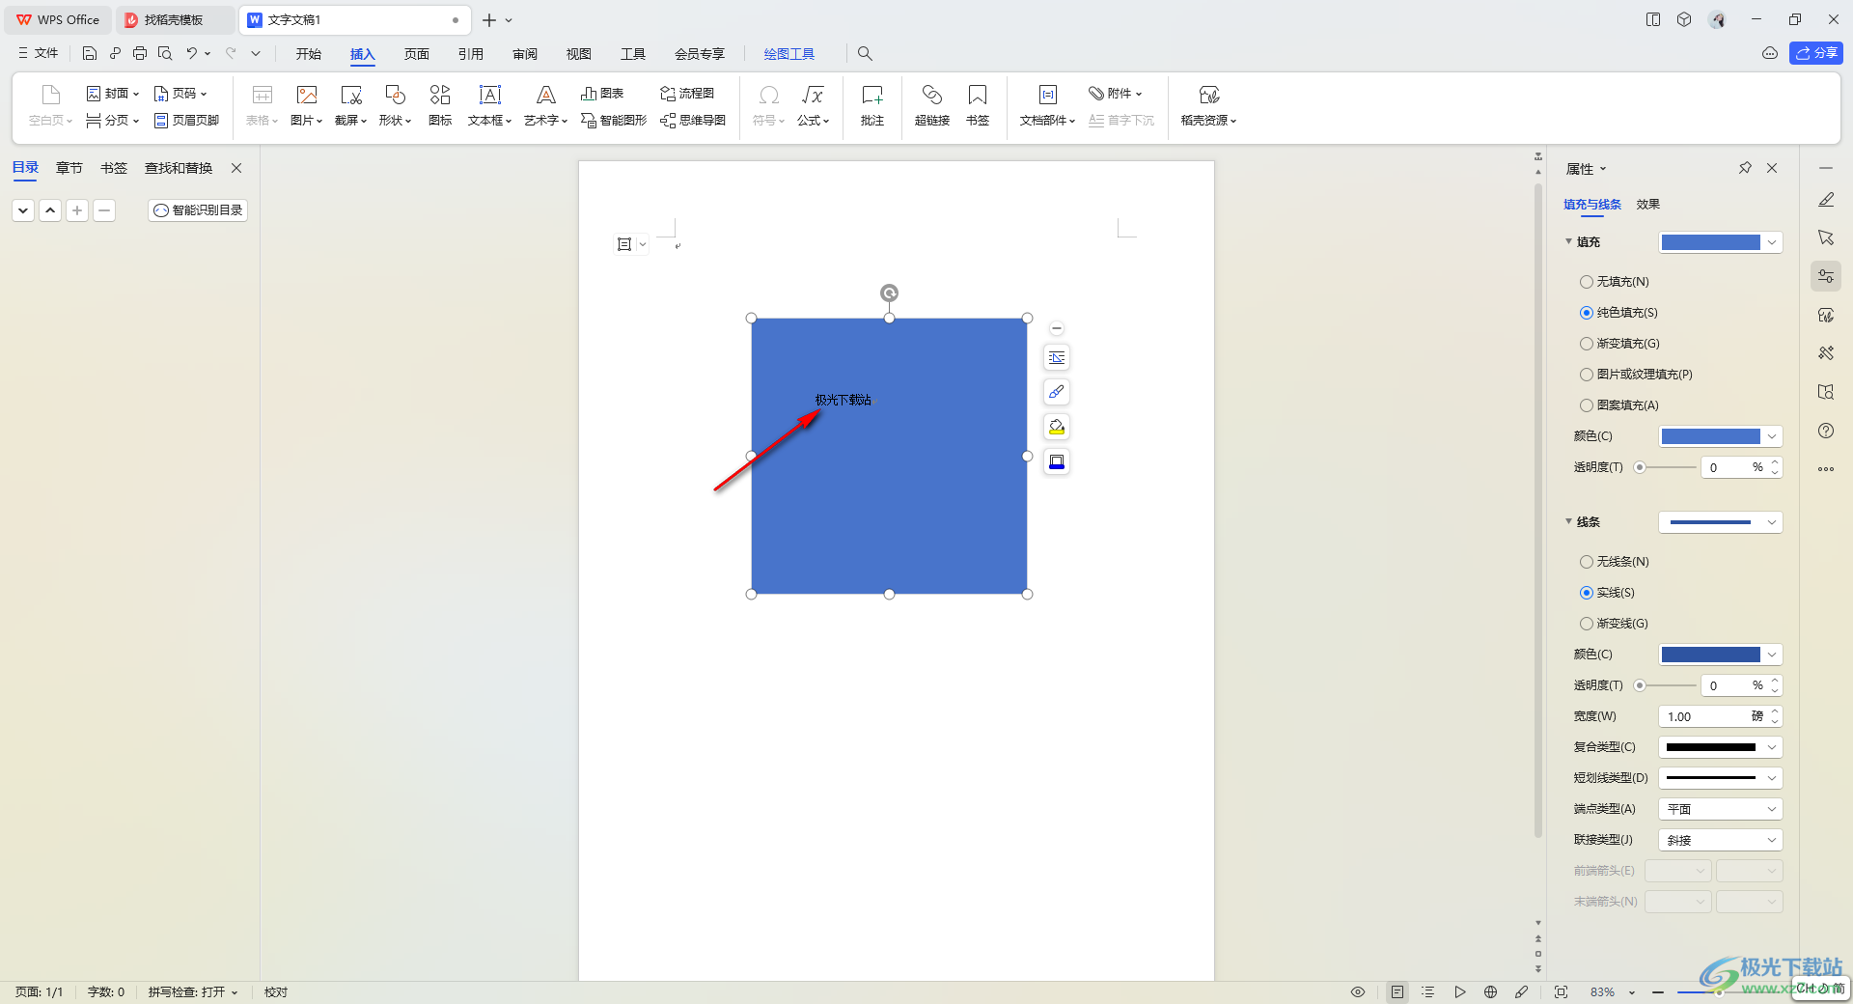The width and height of the screenshot is (1853, 1004).
Task: Switch to Drawing Tools tab
Action: tap(789, 54)
